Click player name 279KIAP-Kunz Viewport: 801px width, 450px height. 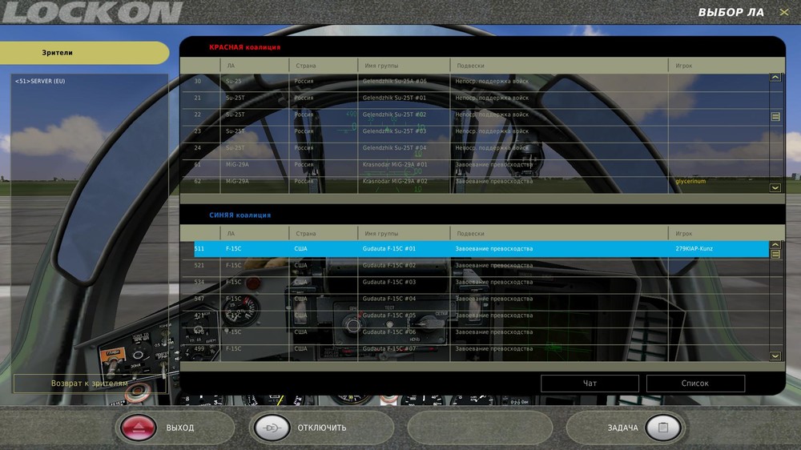coord(694,249)
